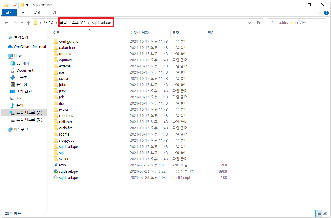The height and width of the screenshot is (218, 331).
Task: Click the Forward navigation arrow
Action: coord(15,23)
